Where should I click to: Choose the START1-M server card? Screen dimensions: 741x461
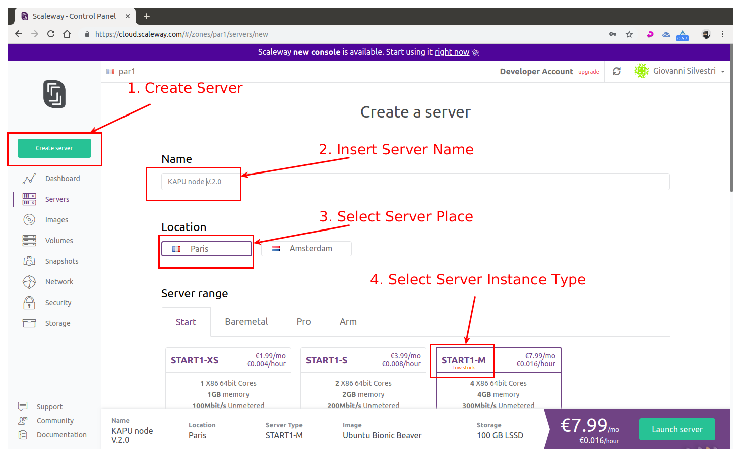click(x=499, y=378)
